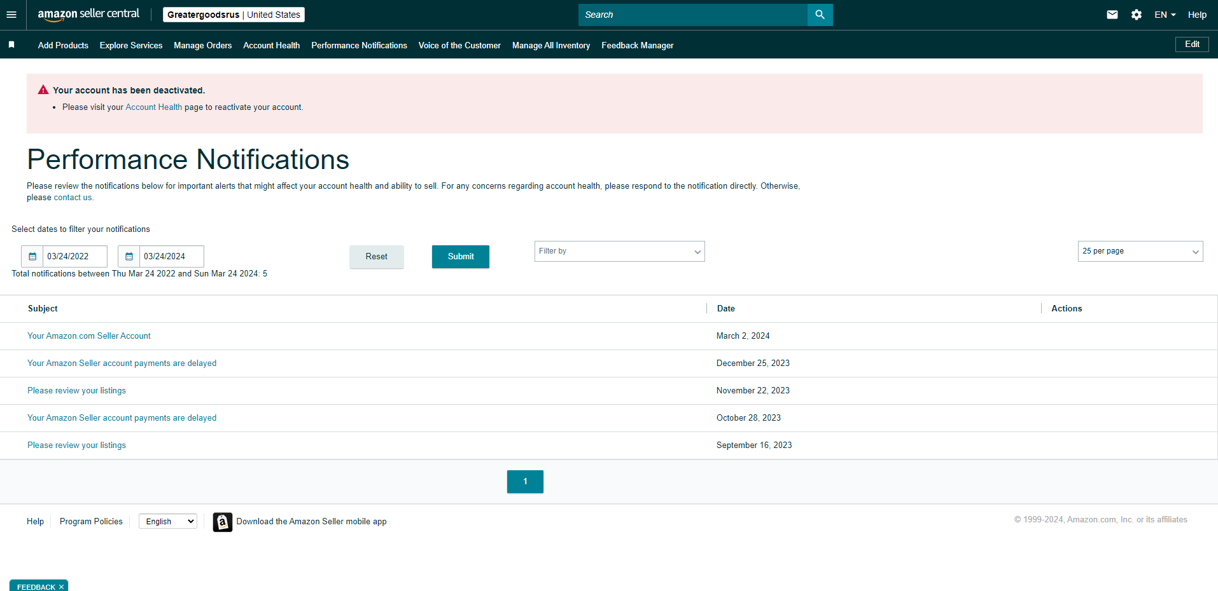The image size is (1218, 591).
Task: Click the September 16, 2023 date cell
Action: click(x=754, y=445)
